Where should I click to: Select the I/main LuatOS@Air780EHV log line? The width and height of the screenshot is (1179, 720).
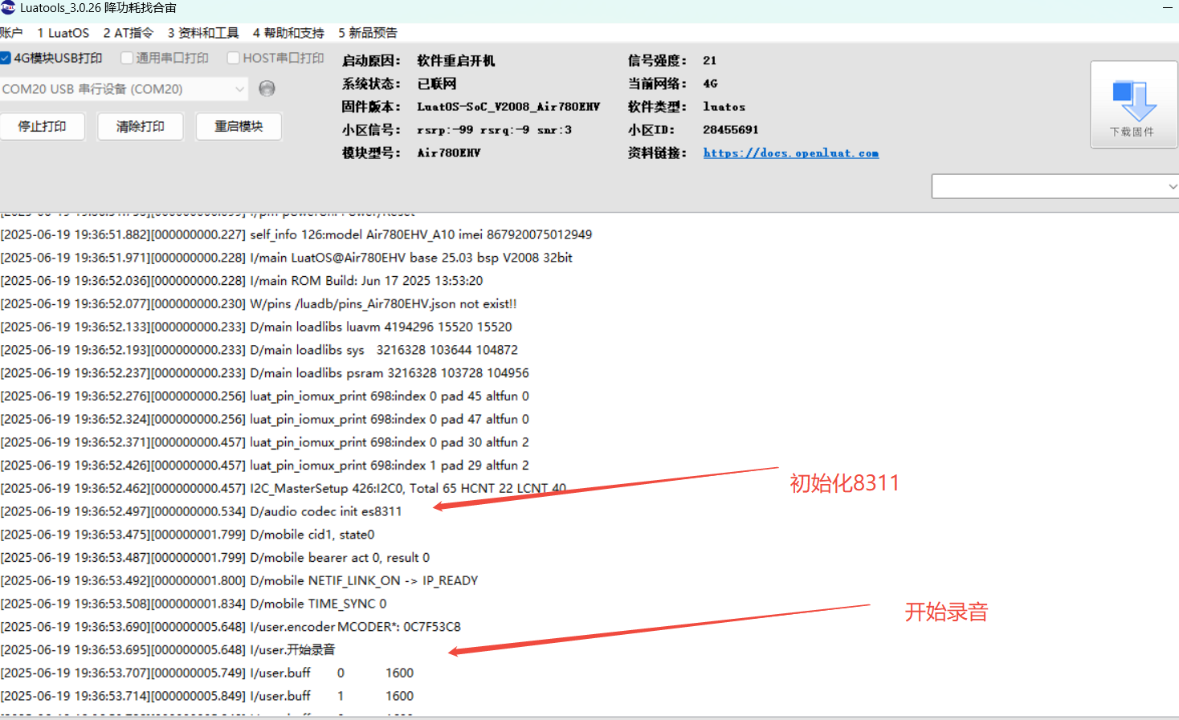point(287,258)
